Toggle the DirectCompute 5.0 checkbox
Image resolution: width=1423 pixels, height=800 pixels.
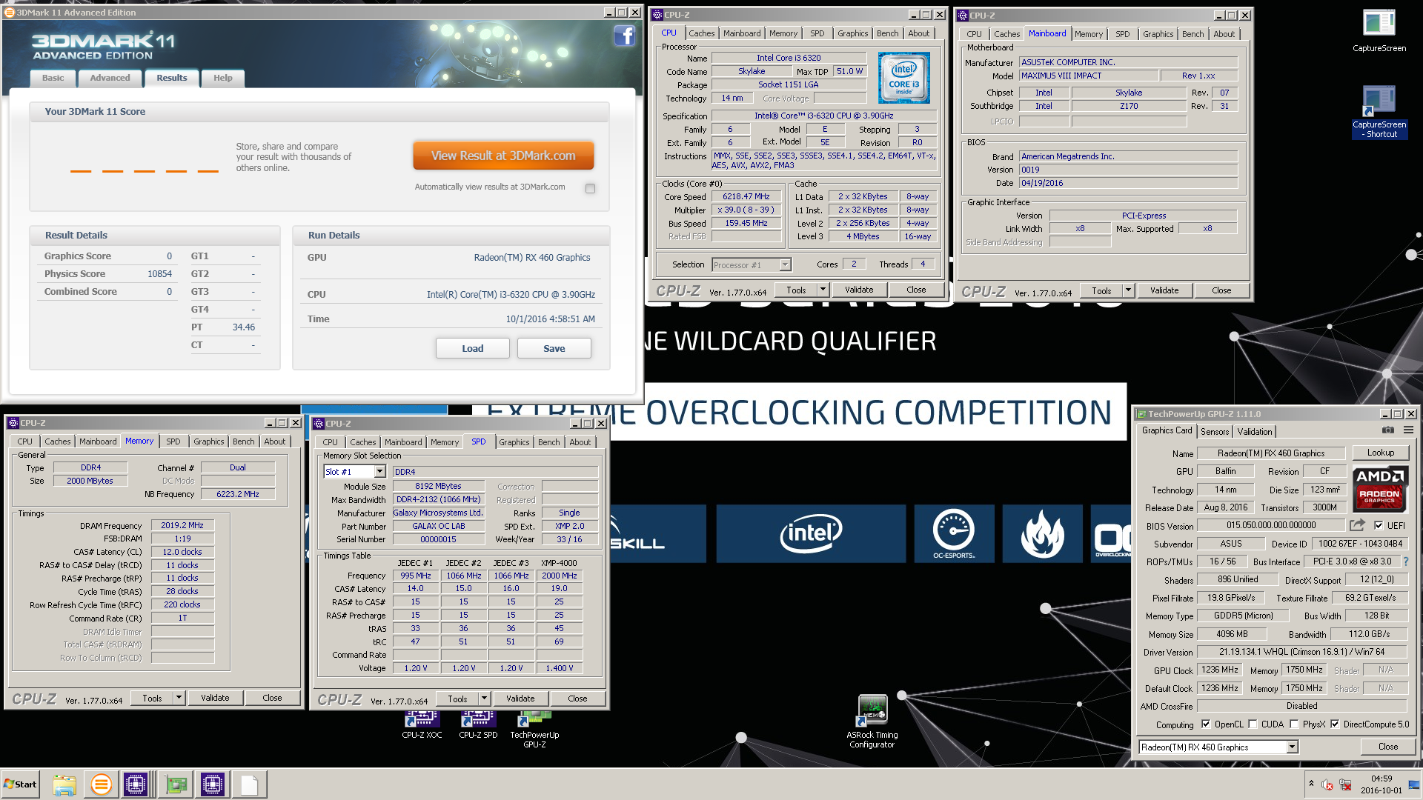pos(1335,724)
